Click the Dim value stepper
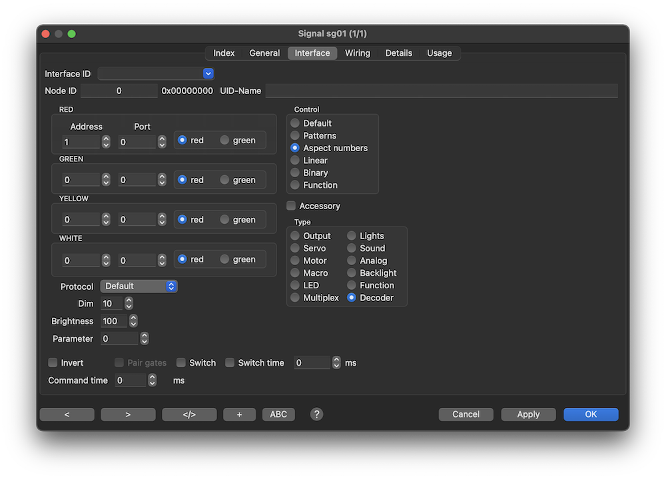666x479 pixels. pyautogui.click(x=129, y=304)
